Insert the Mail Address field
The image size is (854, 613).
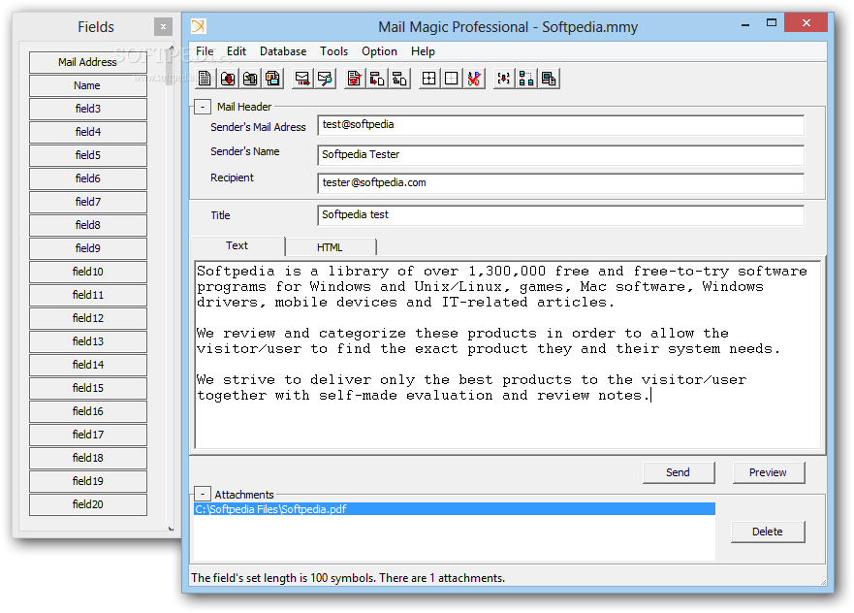(87, 62)
